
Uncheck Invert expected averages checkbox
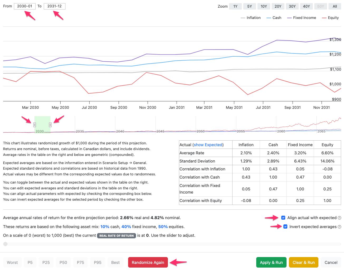tap(285, 226)
